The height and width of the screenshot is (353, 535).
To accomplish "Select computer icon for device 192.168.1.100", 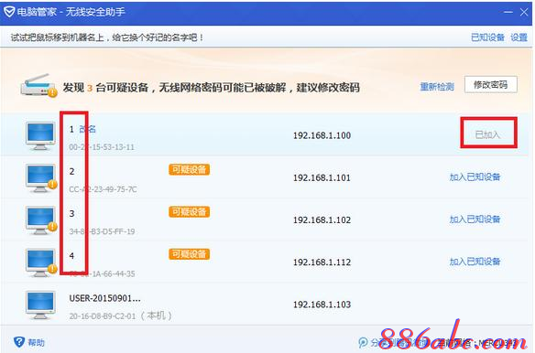I will (40, 136).
